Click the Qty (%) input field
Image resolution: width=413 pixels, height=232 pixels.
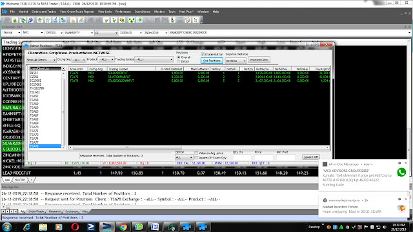(x=242, y=157)
